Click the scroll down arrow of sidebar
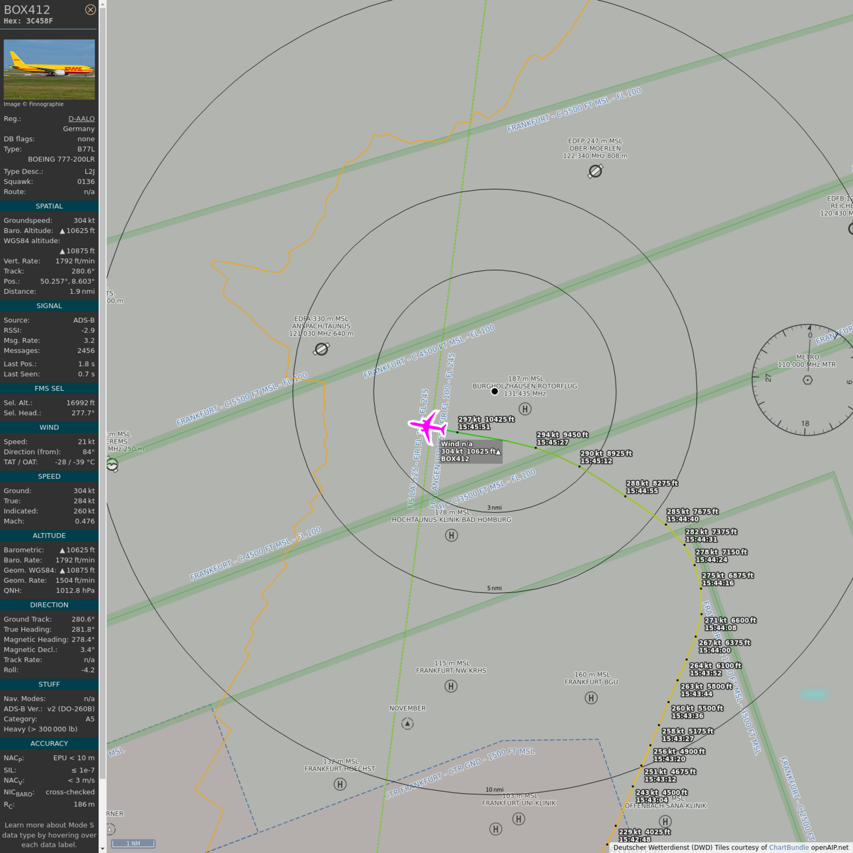The width and height of the screenshot is (853, 853). point(102,848)
